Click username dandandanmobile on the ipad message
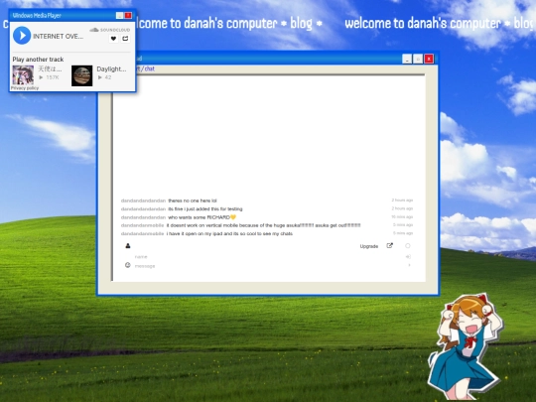 [x=142, y=234]
